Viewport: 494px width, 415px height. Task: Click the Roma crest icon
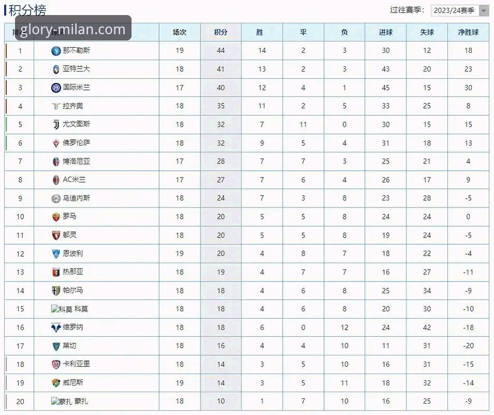point(56,217)
